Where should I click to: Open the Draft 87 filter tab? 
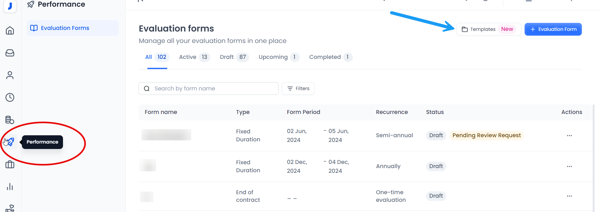[227, 57]
